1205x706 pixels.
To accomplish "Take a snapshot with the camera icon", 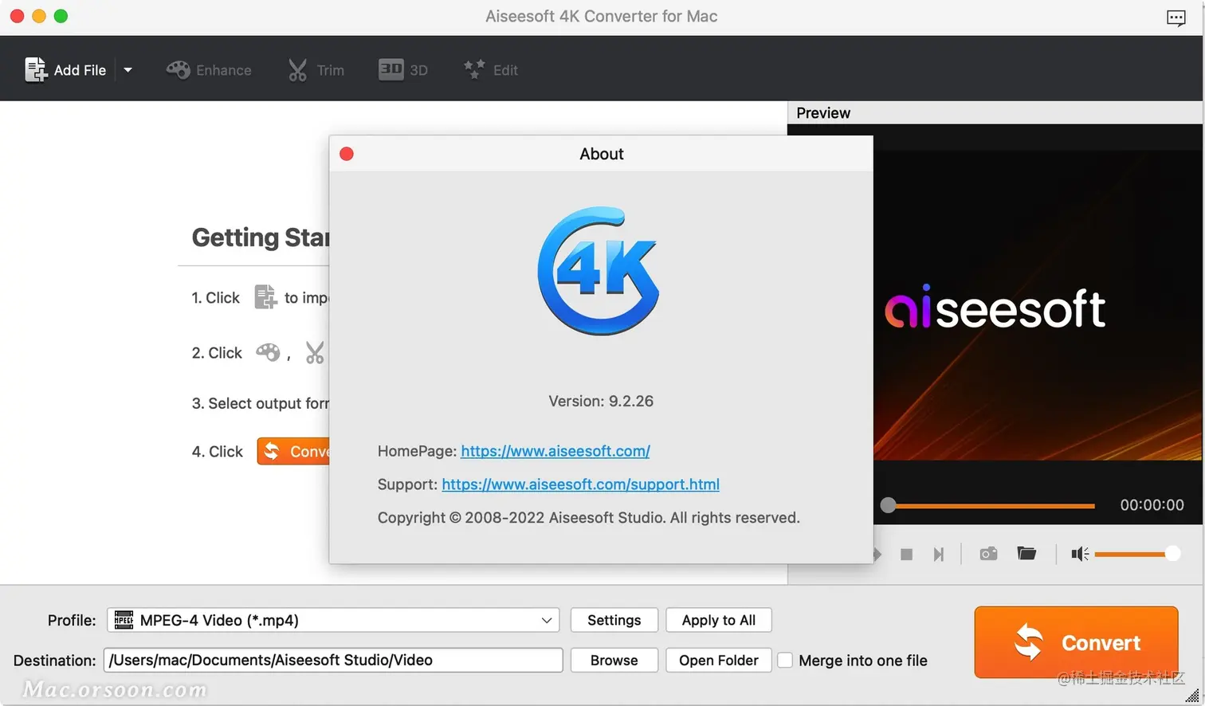I will (x=988, y=554).
